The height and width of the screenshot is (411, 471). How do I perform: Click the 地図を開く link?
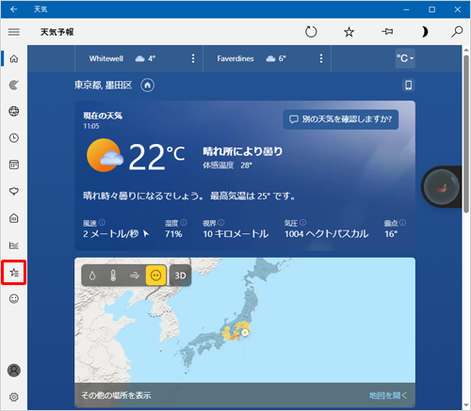click(x=388, y=395)
